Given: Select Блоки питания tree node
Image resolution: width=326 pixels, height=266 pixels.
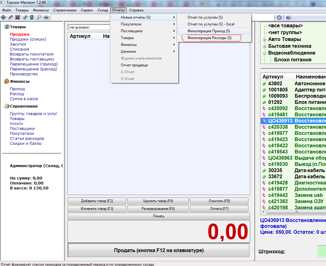Looking at the screenshot, I should click(292, 60).
